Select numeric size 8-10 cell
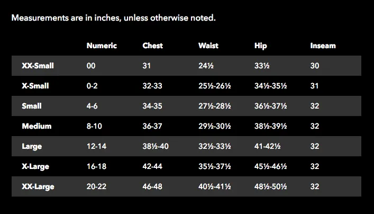Screen dimensions: 374x214 pos(94,126)
